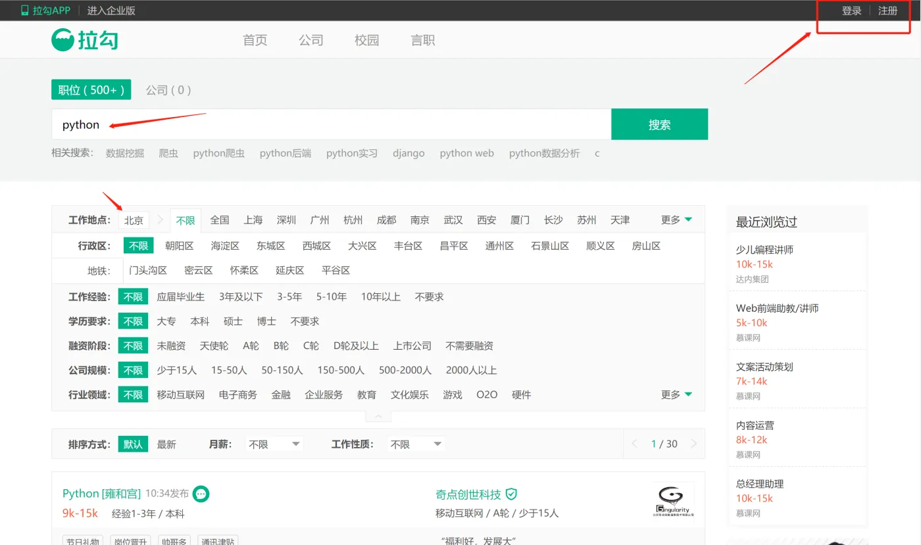
Task: Select 3-5年 work experience filter
Action: [289, 296]
